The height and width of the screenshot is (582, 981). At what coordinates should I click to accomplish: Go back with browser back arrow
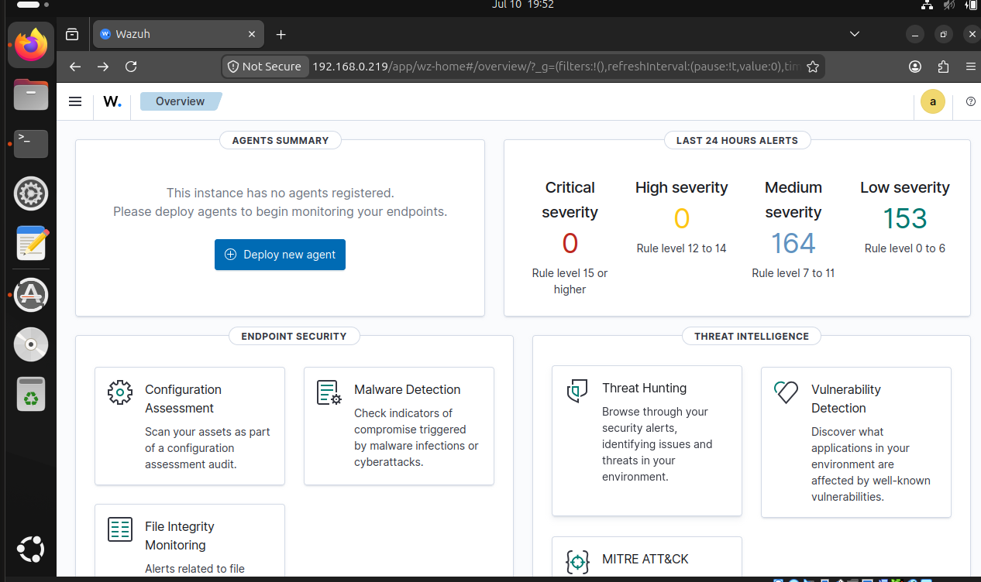(x=75, y=67)
